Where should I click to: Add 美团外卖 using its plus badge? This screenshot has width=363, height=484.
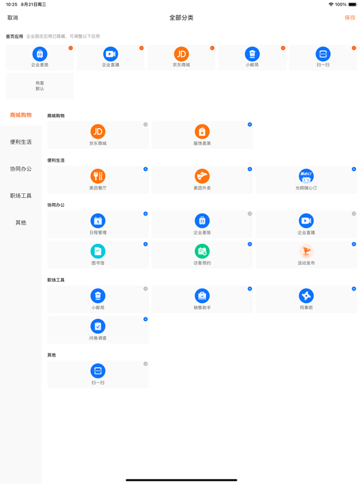tap(250, 169)
